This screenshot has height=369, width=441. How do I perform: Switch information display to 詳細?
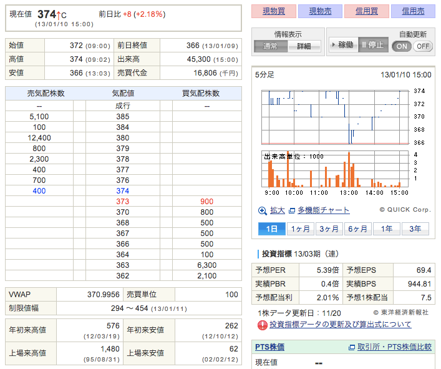pos(304,46)
